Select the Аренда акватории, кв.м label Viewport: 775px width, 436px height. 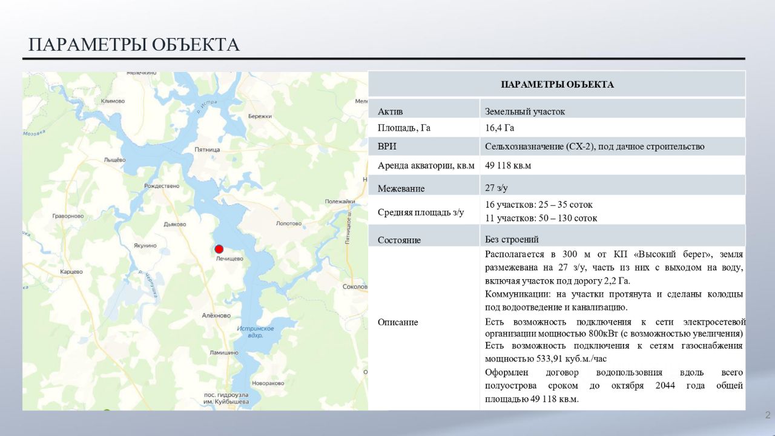(426, 165)
